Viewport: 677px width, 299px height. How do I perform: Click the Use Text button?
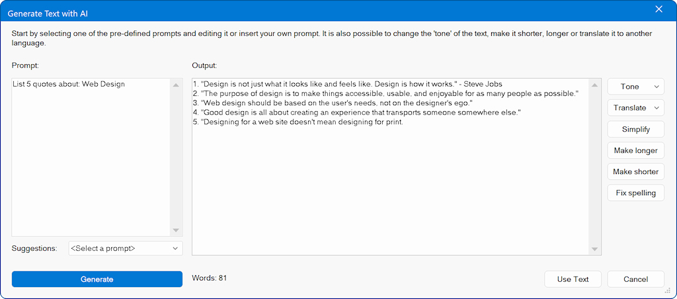tap(573, 279)
